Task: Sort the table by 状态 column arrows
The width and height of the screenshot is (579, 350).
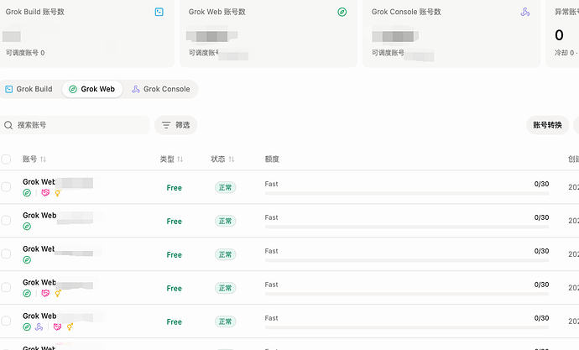Action: [232, 159]
